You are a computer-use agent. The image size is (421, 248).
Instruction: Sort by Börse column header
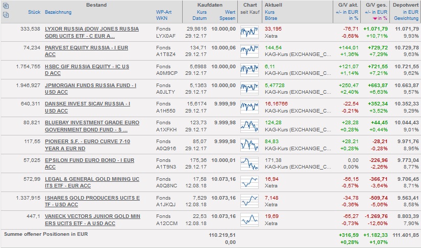[x=271, y=18]
